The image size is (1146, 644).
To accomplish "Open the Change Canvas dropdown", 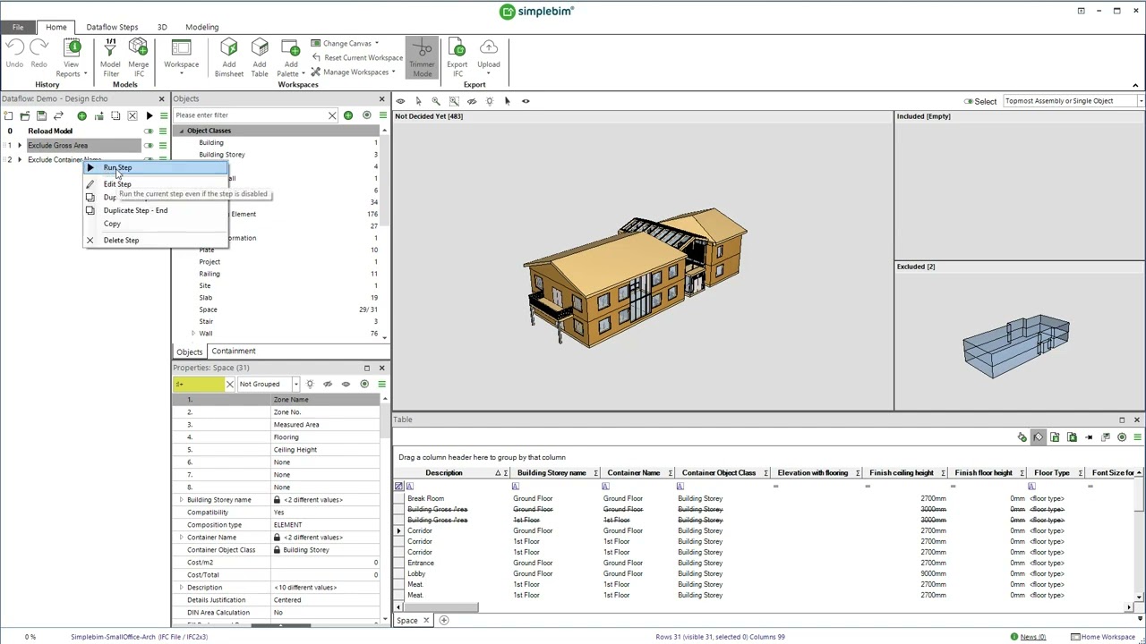I will (345, 43).
